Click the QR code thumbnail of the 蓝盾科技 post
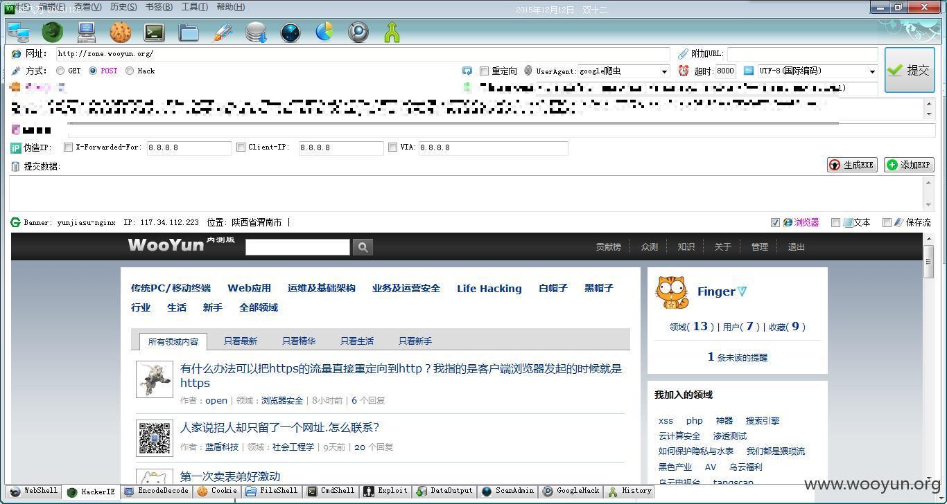 click(154, 438)
